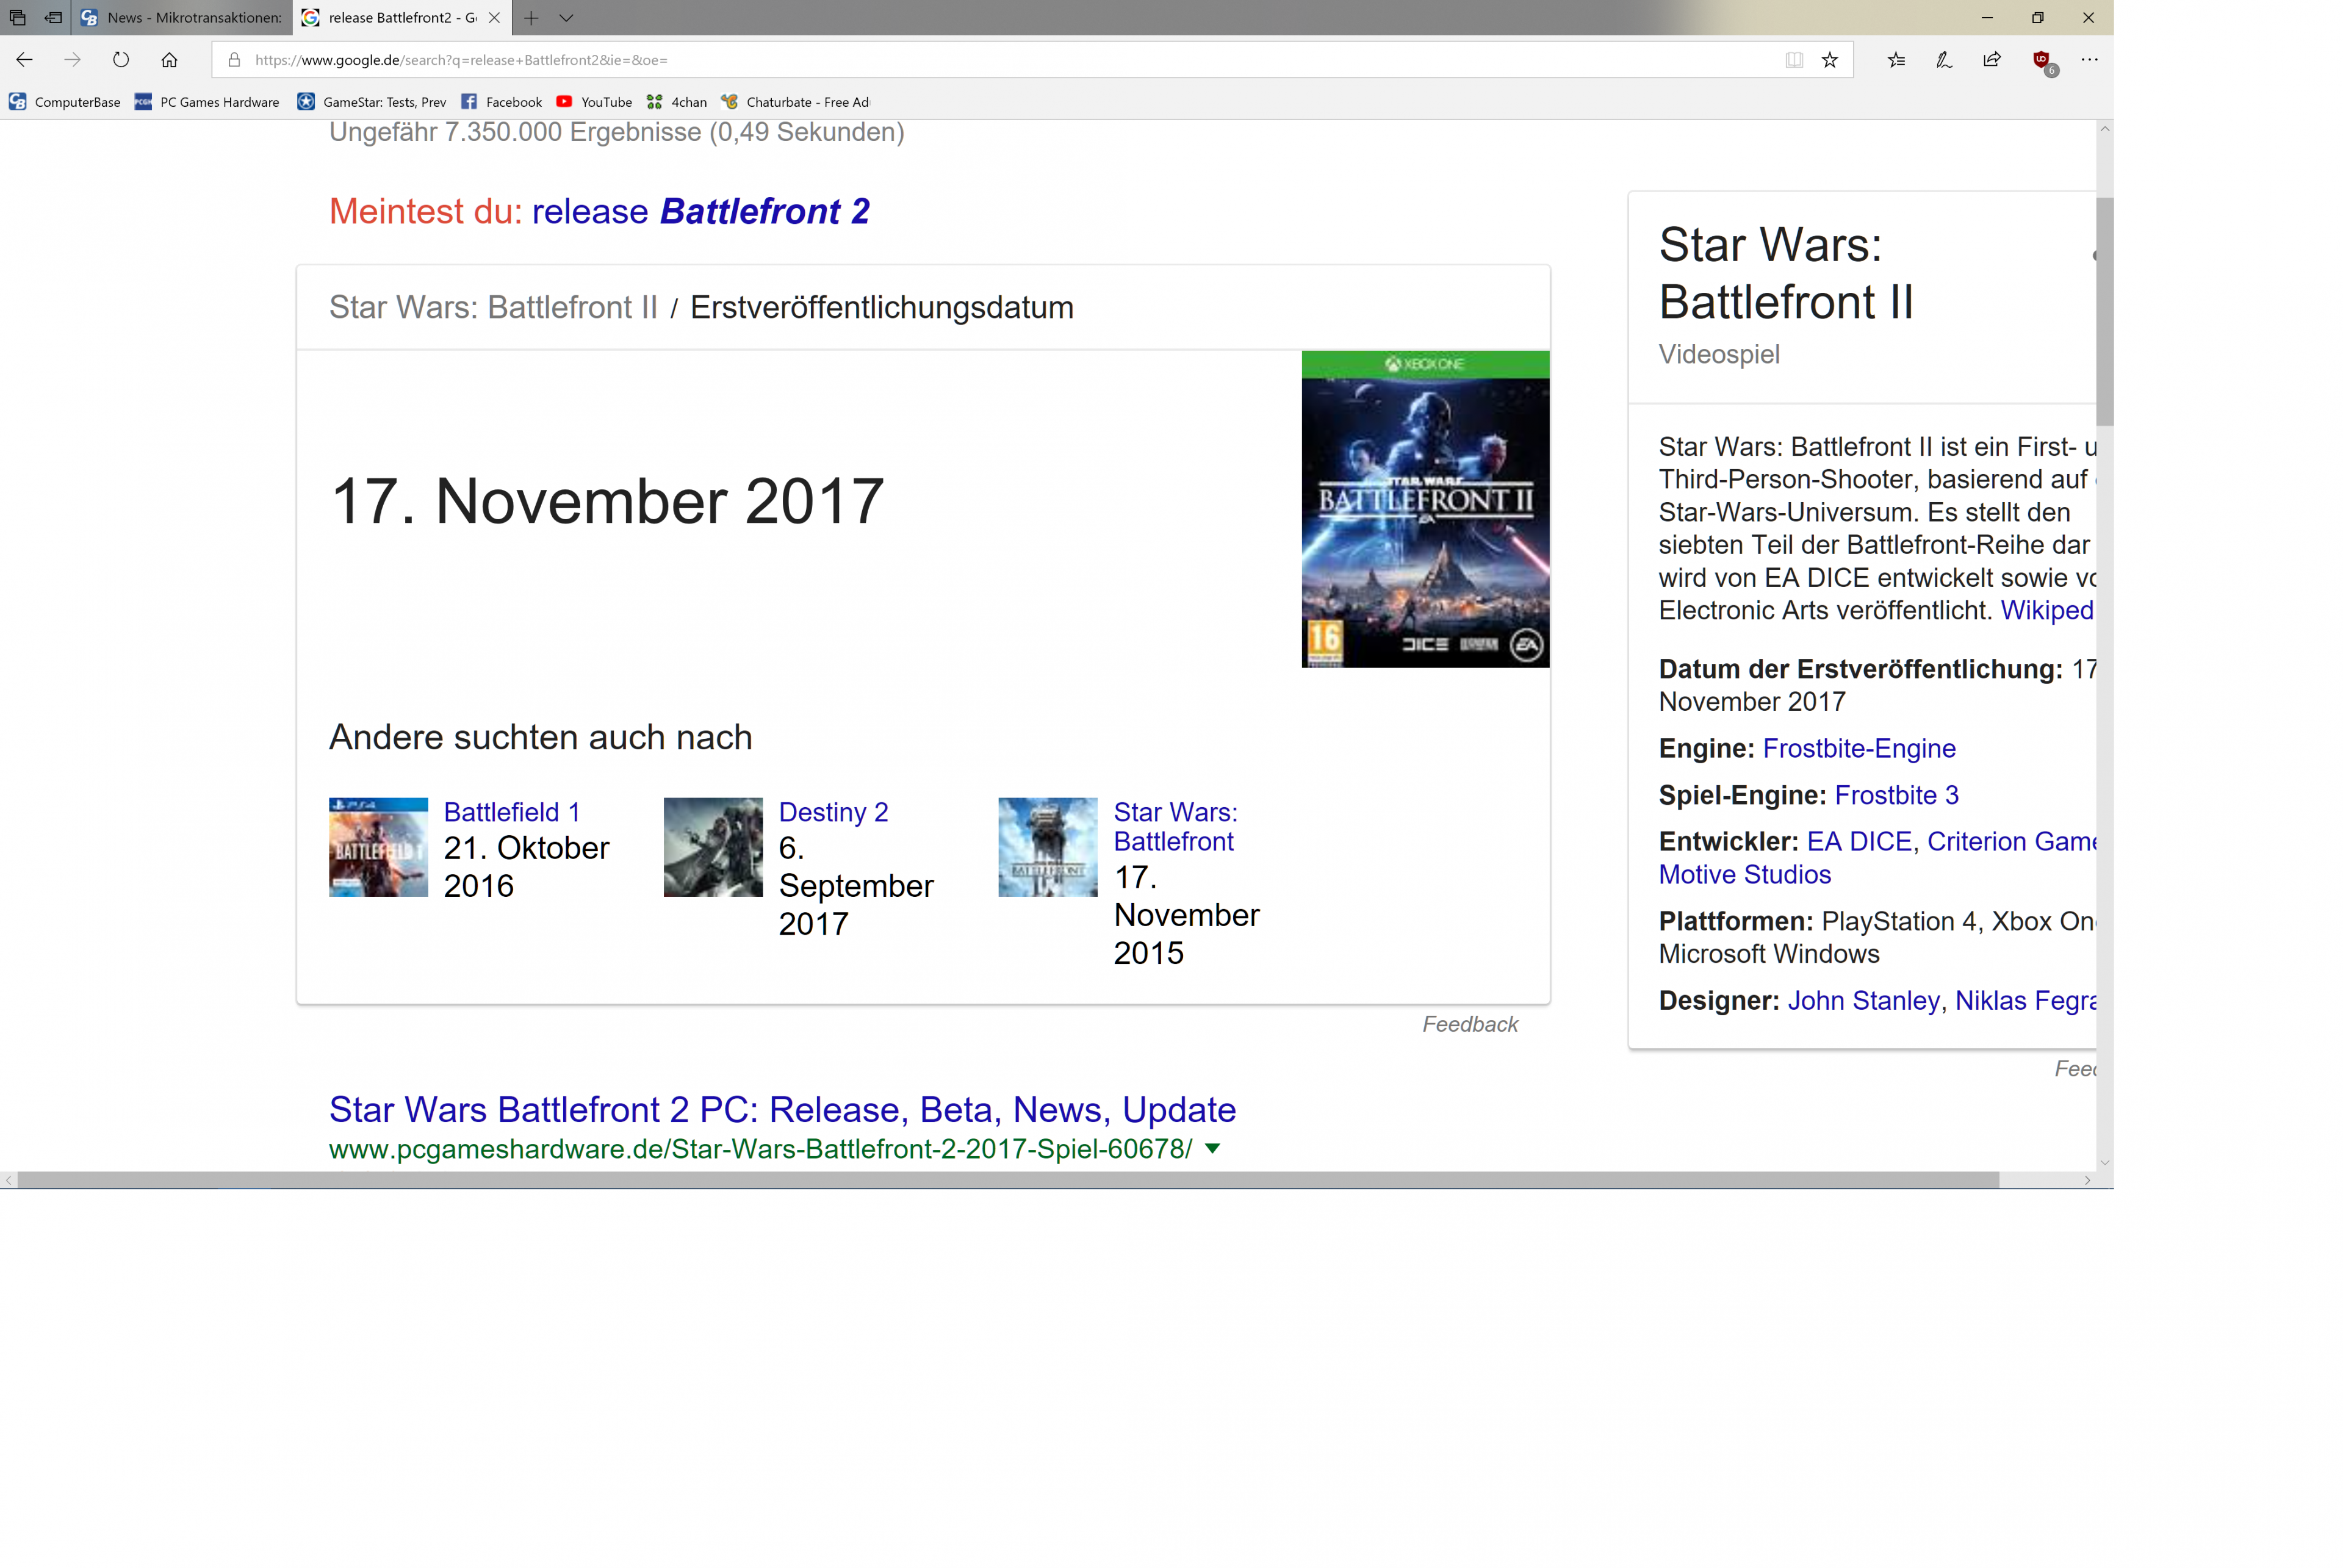Click the share page icon
2343x1568 pixels.
point(1992,60)
